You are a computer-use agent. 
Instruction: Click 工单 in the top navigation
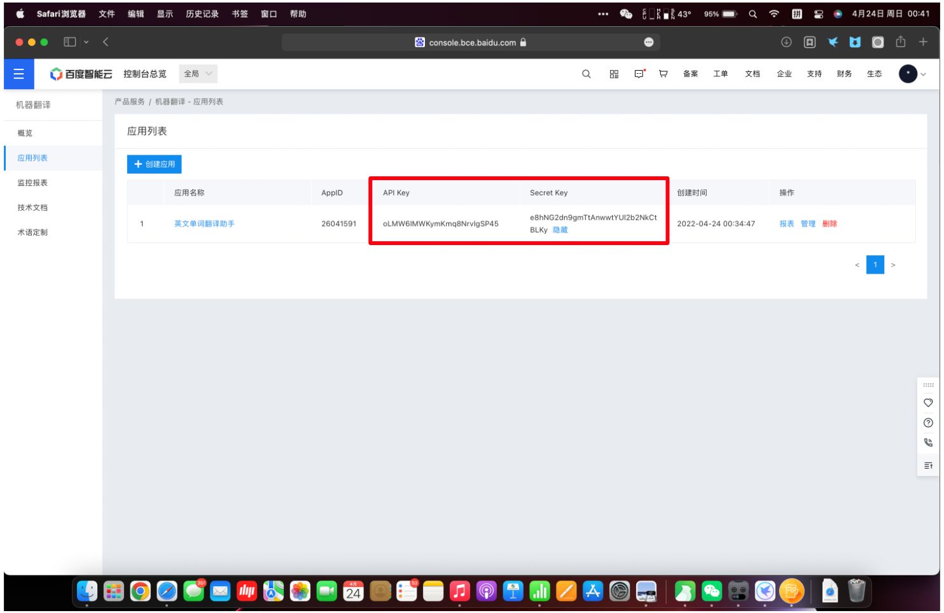pyautogui.click(x=721, y=74)
